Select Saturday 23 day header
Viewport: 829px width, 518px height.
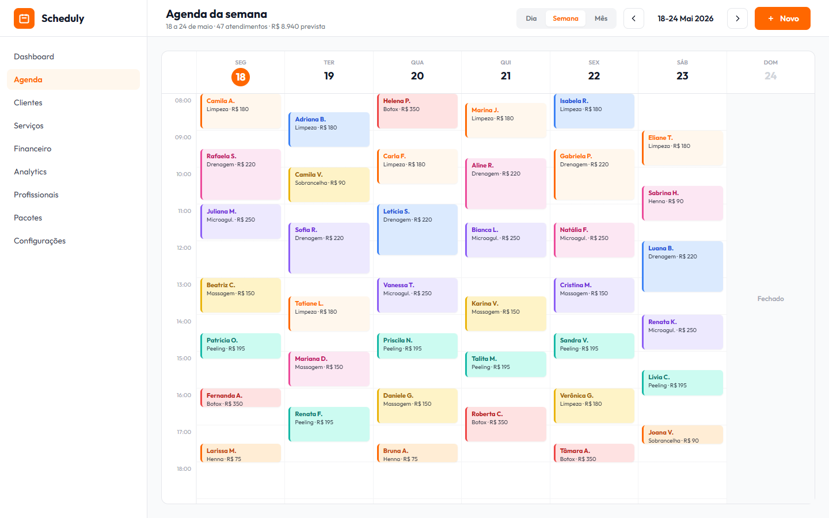[x=682, y=73]
